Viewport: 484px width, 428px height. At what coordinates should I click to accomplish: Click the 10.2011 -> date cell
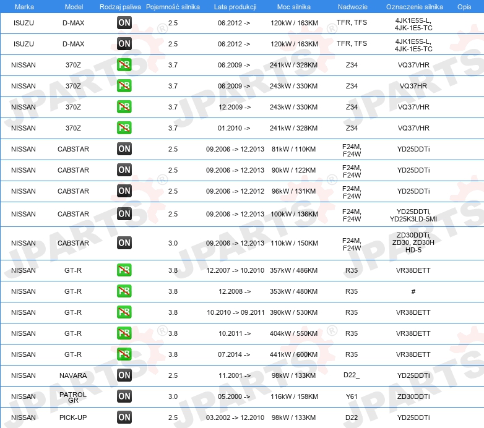pyautogui.click(x=235, y=333)
